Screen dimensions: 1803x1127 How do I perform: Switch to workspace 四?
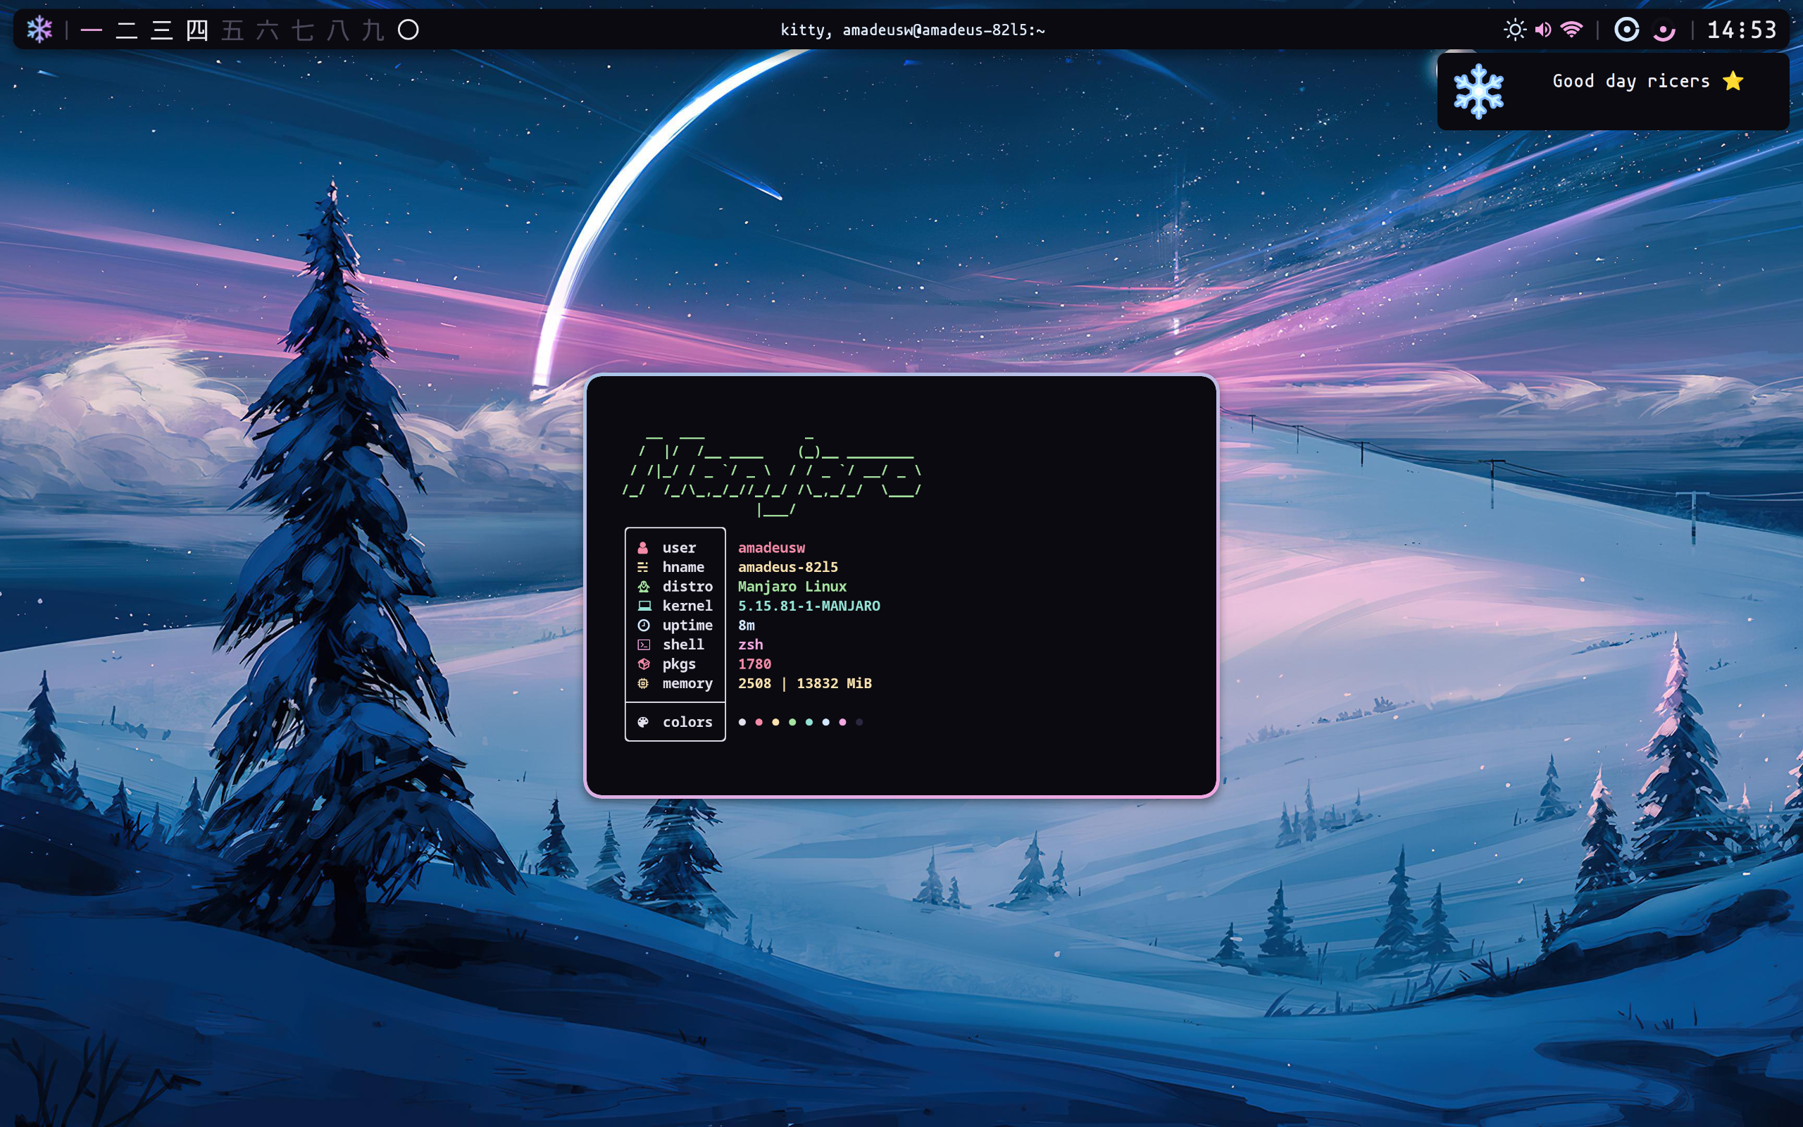(196, 30)
